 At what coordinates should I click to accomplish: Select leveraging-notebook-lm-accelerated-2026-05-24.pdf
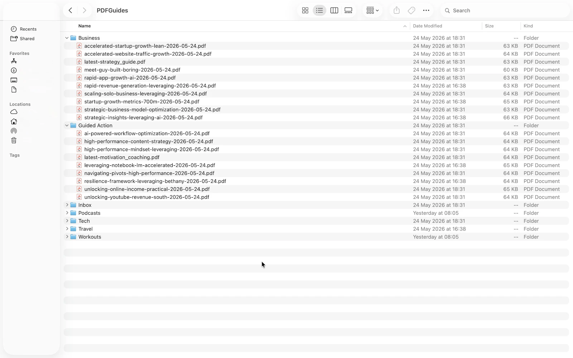pos(150,165)
